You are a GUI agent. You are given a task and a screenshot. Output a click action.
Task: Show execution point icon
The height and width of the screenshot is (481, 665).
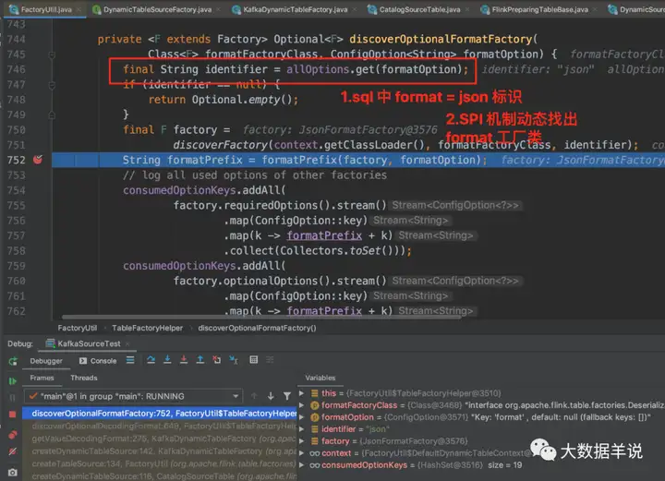tap(130, 360)
